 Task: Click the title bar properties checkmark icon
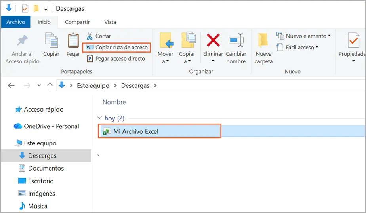pyautogui.click(x=25, y=9)
